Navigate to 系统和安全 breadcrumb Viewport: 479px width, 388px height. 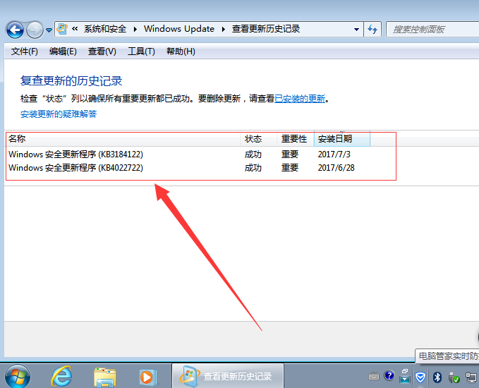coord(105,29)
